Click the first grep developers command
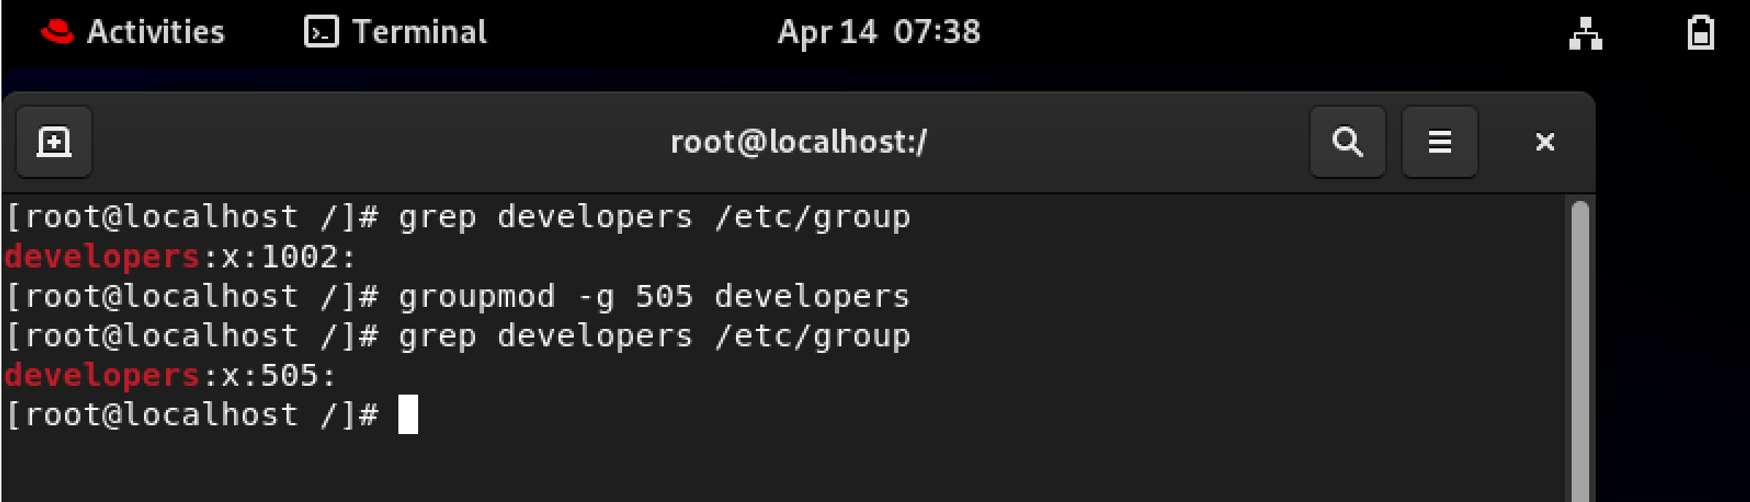The image size is (1750, 502). [x=654, y=218]
